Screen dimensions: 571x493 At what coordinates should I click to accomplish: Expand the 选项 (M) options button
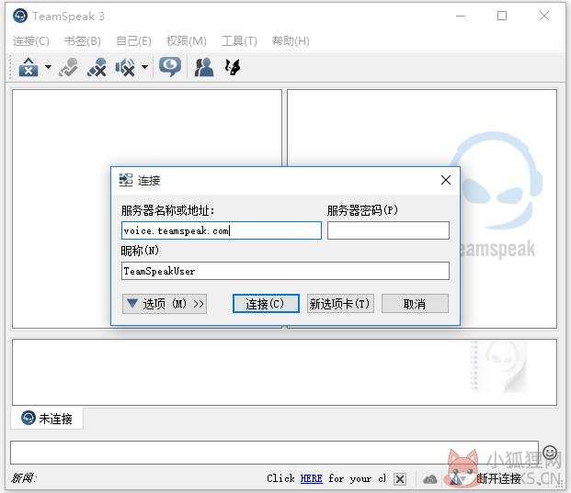[x=165, y=304]
